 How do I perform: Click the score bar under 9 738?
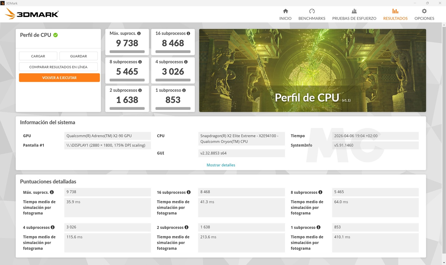(127, 51)
